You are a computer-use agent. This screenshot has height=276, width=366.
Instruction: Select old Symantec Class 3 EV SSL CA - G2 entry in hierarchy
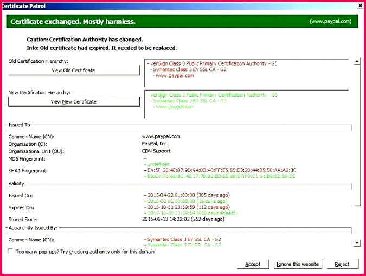point(188,69)
